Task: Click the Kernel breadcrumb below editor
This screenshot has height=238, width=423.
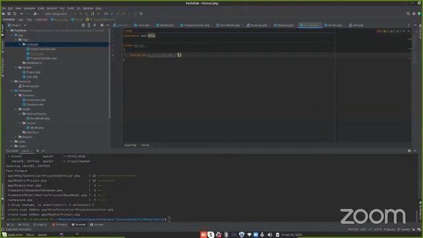Action: point(145,145)
